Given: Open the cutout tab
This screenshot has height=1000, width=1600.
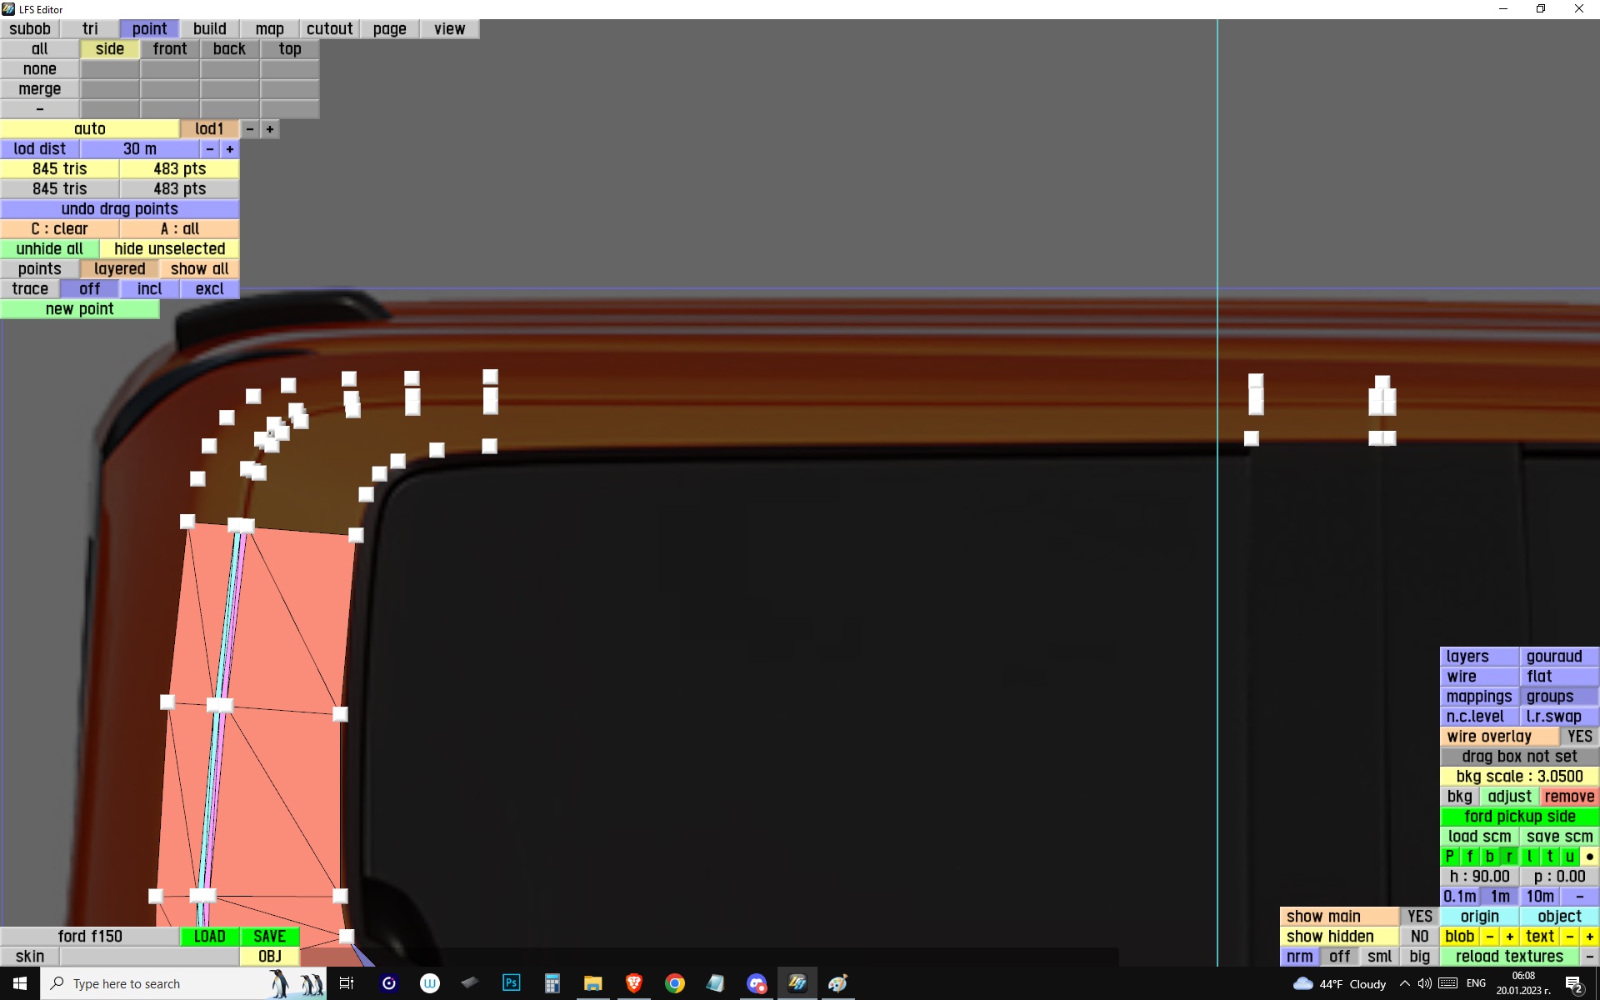Looking at the screenshot, I should [x=329, y=29].
